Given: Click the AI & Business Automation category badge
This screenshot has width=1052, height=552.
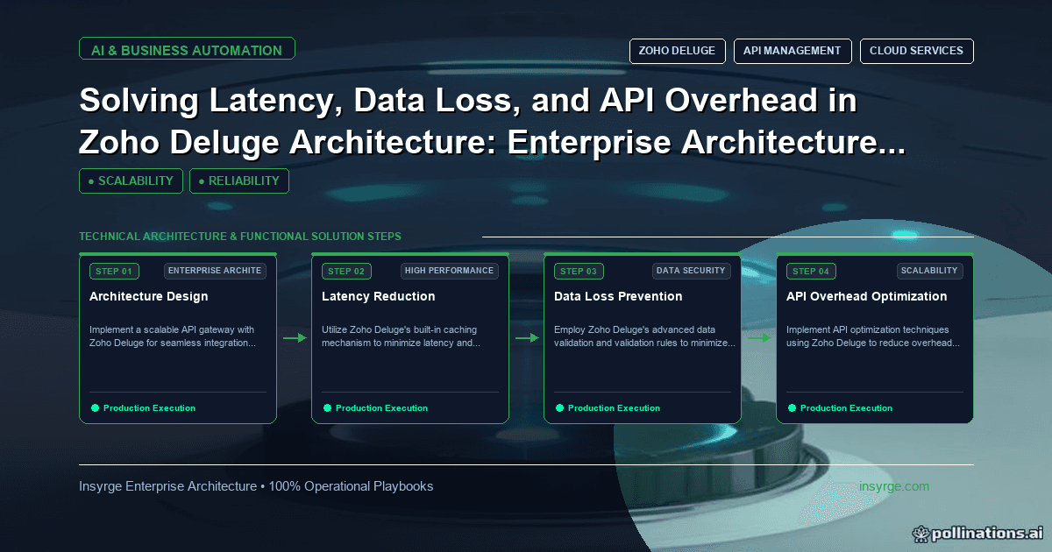Looking at the screenshot, I should [x=187, y=50].
